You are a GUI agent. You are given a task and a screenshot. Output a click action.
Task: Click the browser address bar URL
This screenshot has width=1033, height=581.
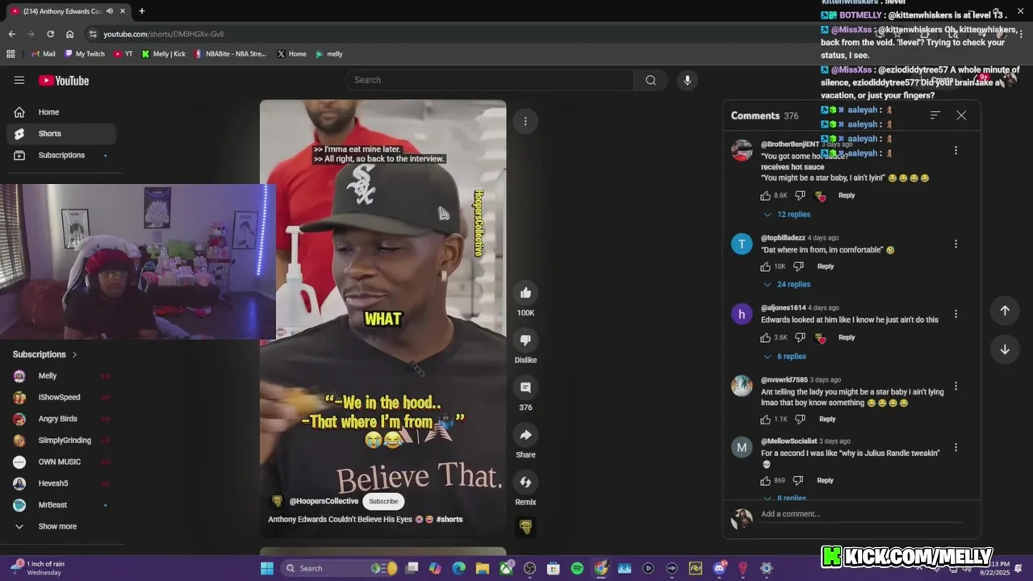(164, 34)
